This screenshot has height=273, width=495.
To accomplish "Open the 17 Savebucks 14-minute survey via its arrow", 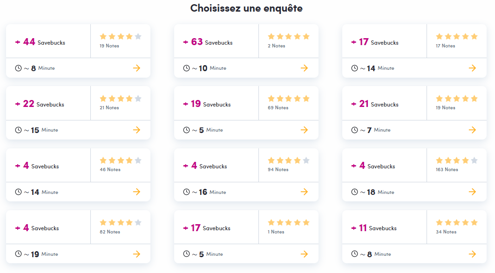I will tap(472, 68).
